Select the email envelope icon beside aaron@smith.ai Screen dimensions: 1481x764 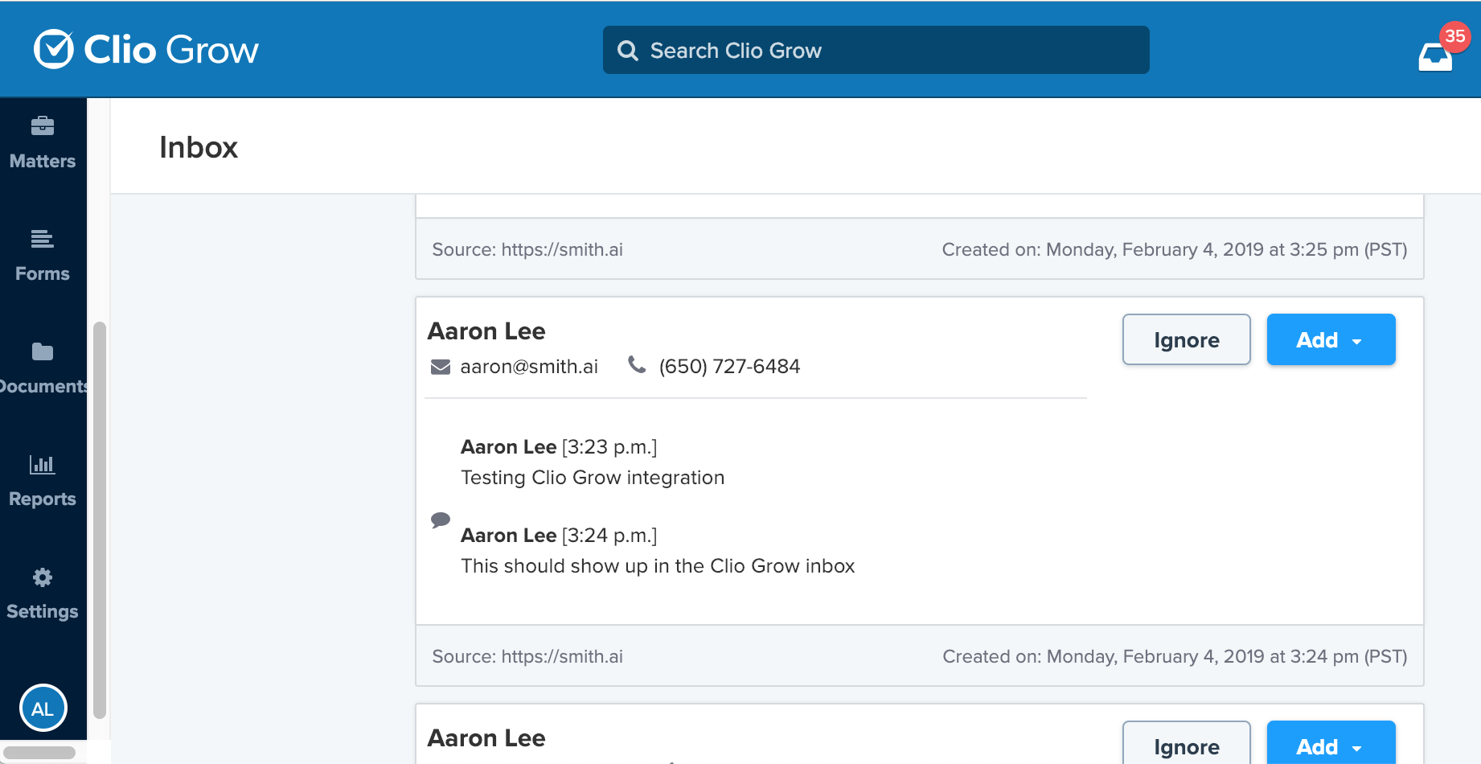coord(440,366)
